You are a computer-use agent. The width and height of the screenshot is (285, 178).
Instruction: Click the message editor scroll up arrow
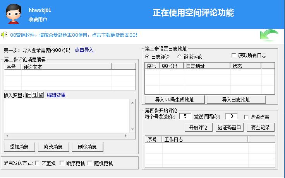(132, 103)
